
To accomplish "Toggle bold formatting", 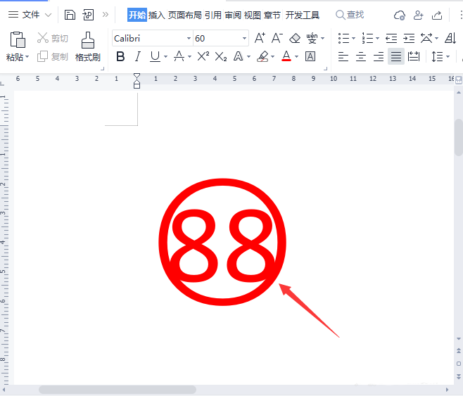I will coord(120,56).
